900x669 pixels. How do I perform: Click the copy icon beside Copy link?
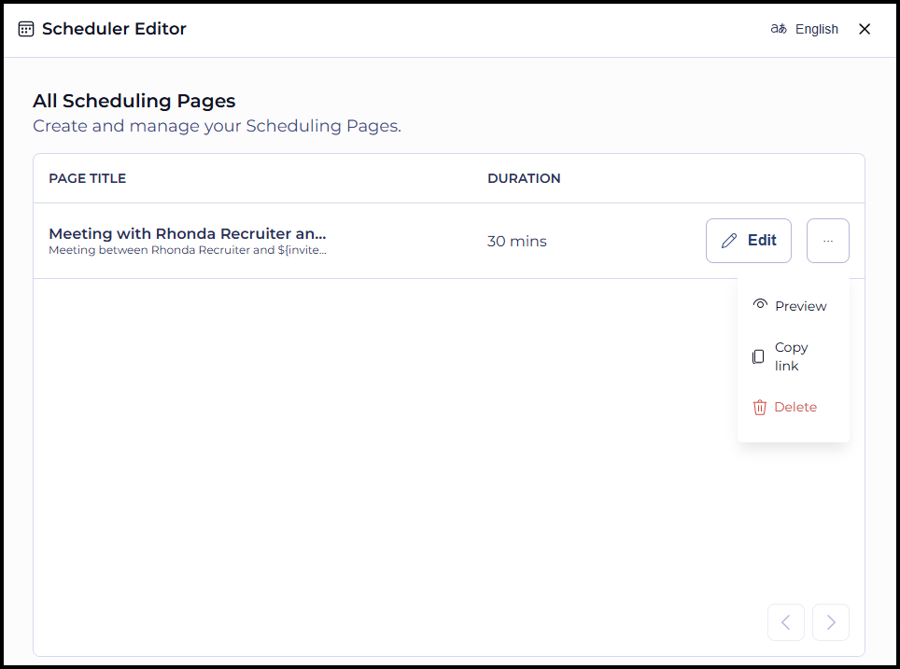point(758,356)
